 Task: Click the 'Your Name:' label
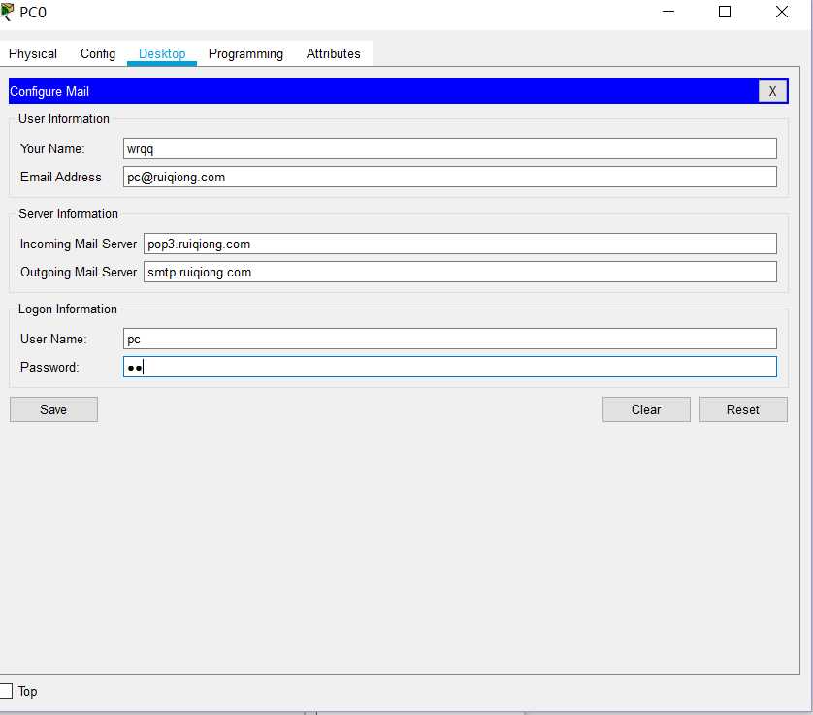click(52, 148)
